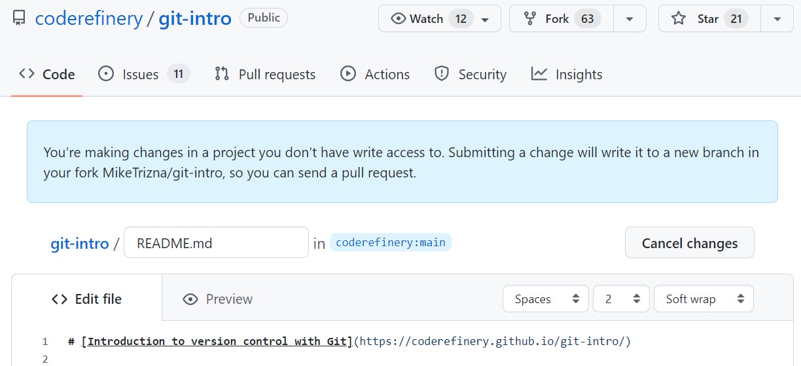Open the Soft wrap mode dropdown

(x=703, y=299)
